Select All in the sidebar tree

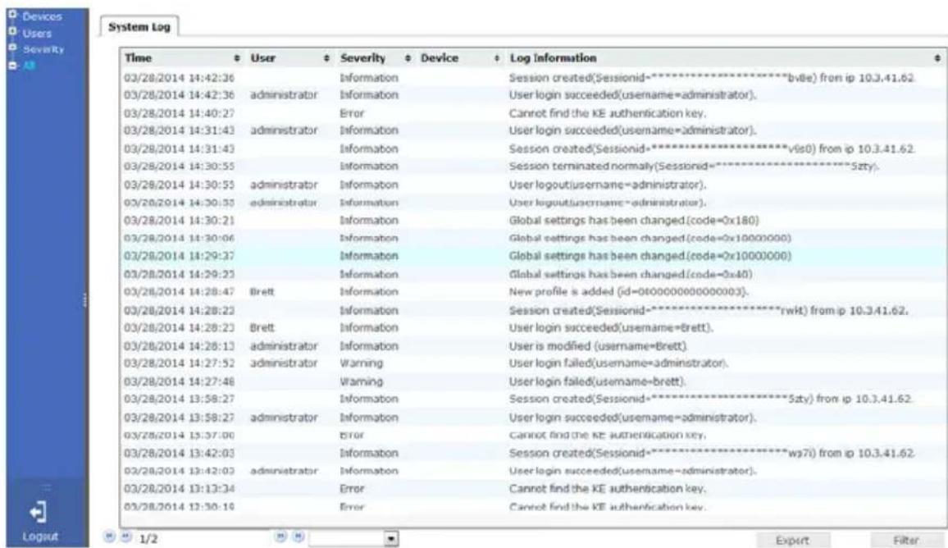pyautogui.click(x=29, y=65)
